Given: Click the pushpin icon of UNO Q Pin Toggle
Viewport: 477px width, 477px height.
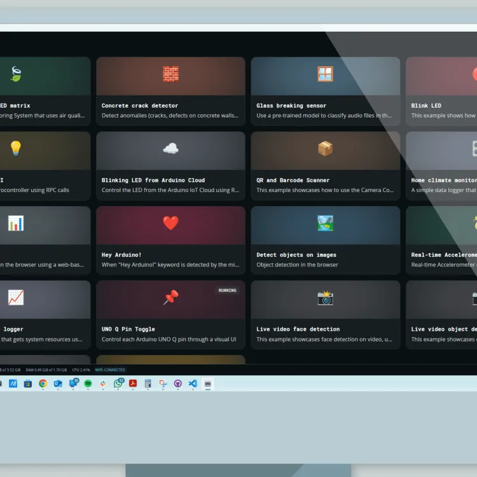Looking at the screenshot, I should pyautogui.click(x=170, y=297).
